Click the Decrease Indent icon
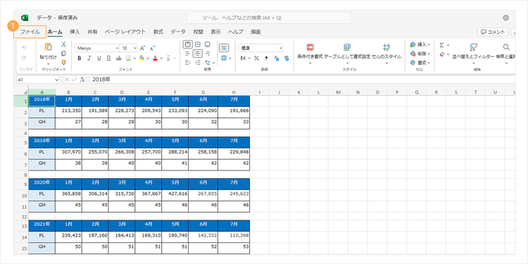This screenshot has width=528, height=264. pos(188,63)
